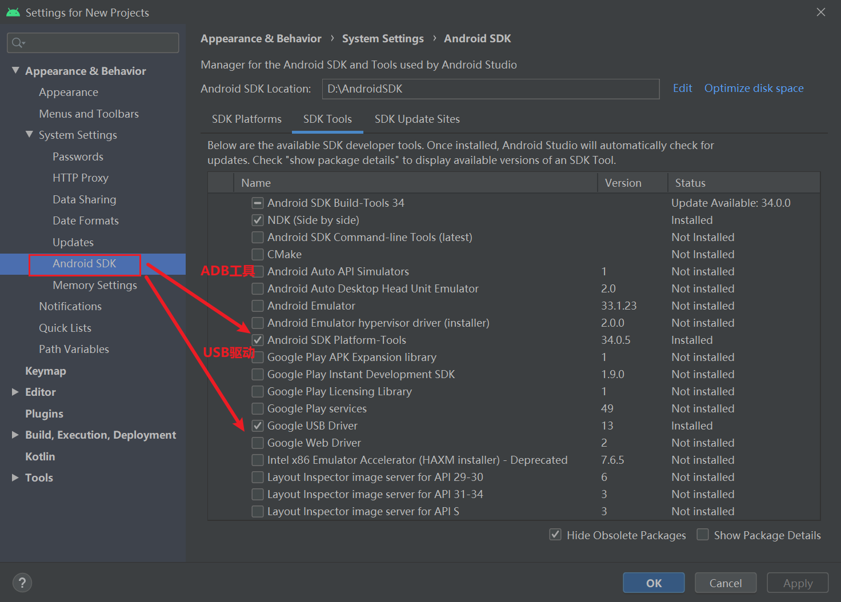841x602 pixels.
Task: Switch to the SDK Platforms tab
Action: (x=246, y=119)
